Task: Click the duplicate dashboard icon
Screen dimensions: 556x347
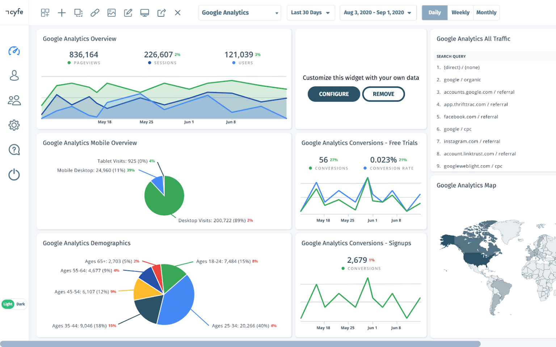Action: pyautogui.click(x=78, y=13)
